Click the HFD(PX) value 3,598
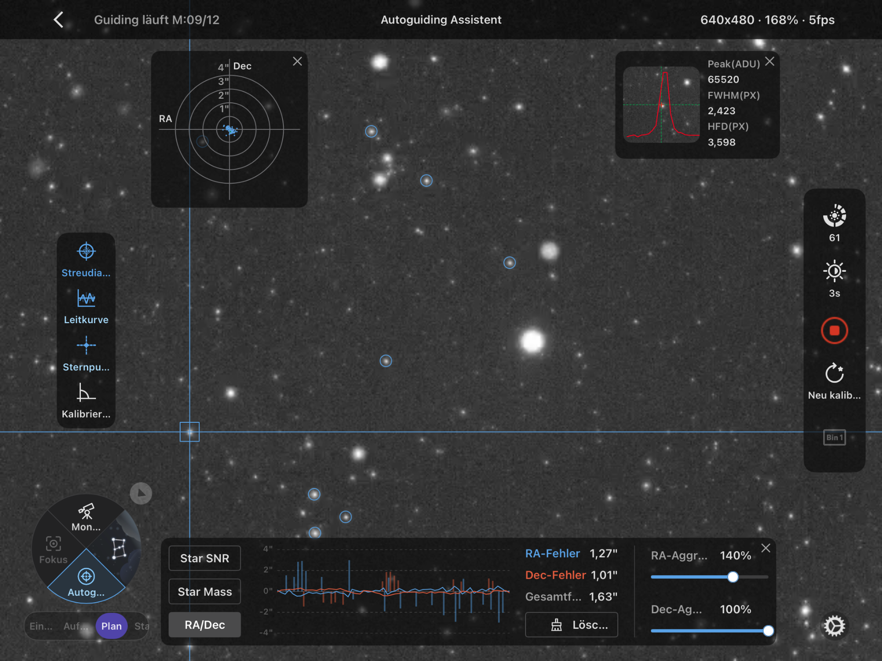Viewport: 882px width, 661px height. (x=721, y=142)
